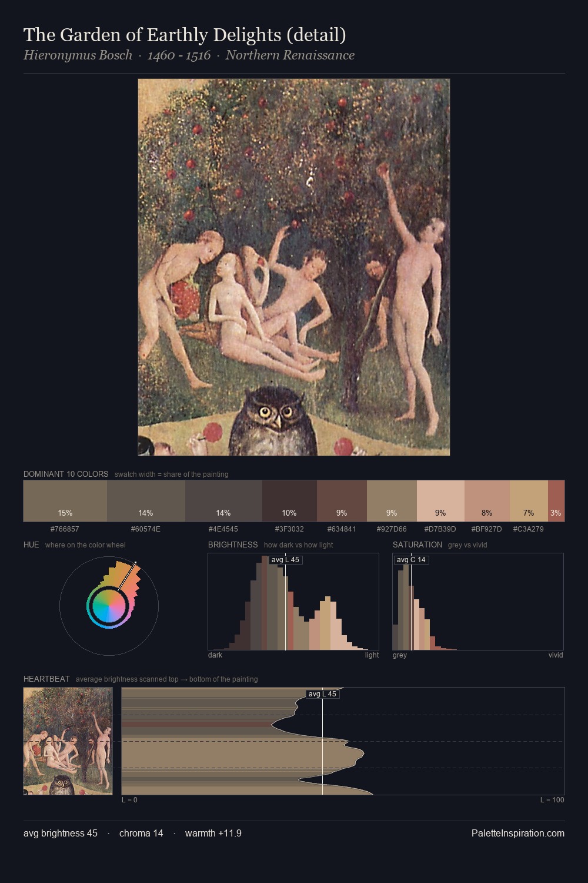
Task: Choose the 7% swatch colored #C3A279
Action: pos(529,501)
